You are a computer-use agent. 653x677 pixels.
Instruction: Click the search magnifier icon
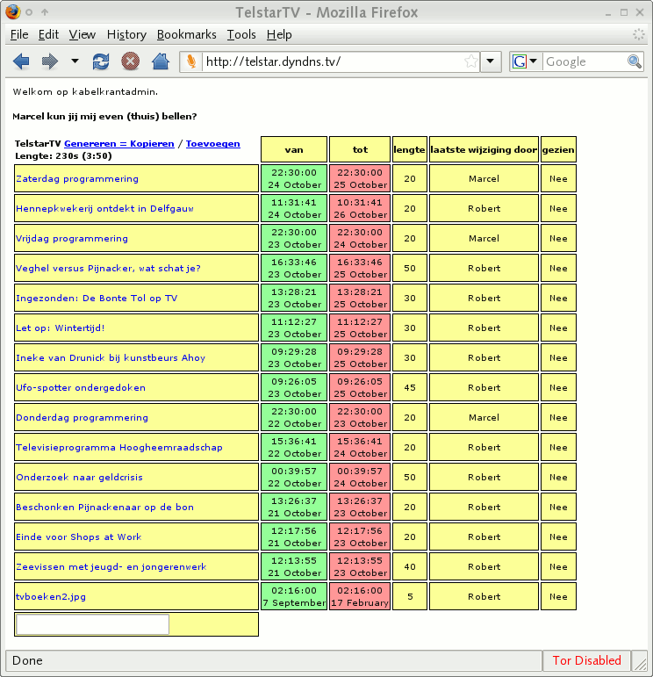pyautogui.click(x=635, y=61)
